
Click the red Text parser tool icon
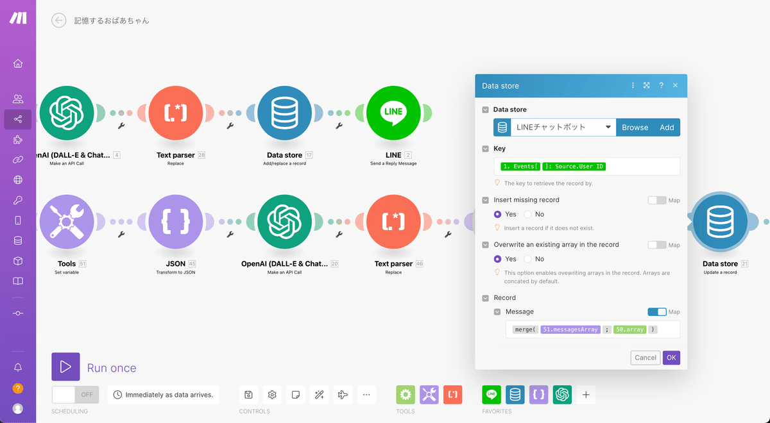click(x=453, y=395)
